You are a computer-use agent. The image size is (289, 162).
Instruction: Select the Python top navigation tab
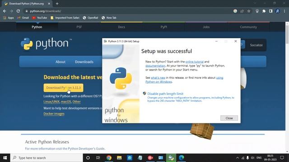click(37, 27)
